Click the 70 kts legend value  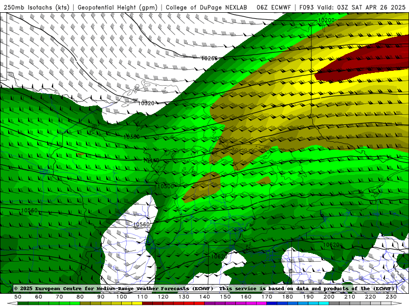click(x=59, y=297)
